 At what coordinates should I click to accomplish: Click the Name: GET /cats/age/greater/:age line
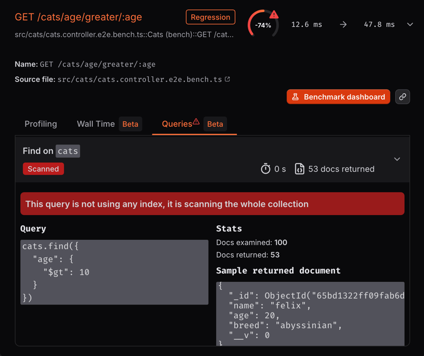click(85, 64)
